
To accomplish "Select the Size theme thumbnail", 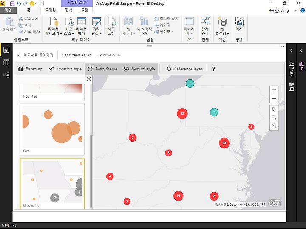I will (52, 129).
